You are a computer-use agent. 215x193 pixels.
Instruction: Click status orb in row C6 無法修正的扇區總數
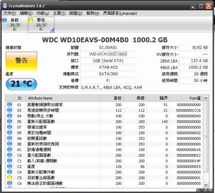[10, 183]
